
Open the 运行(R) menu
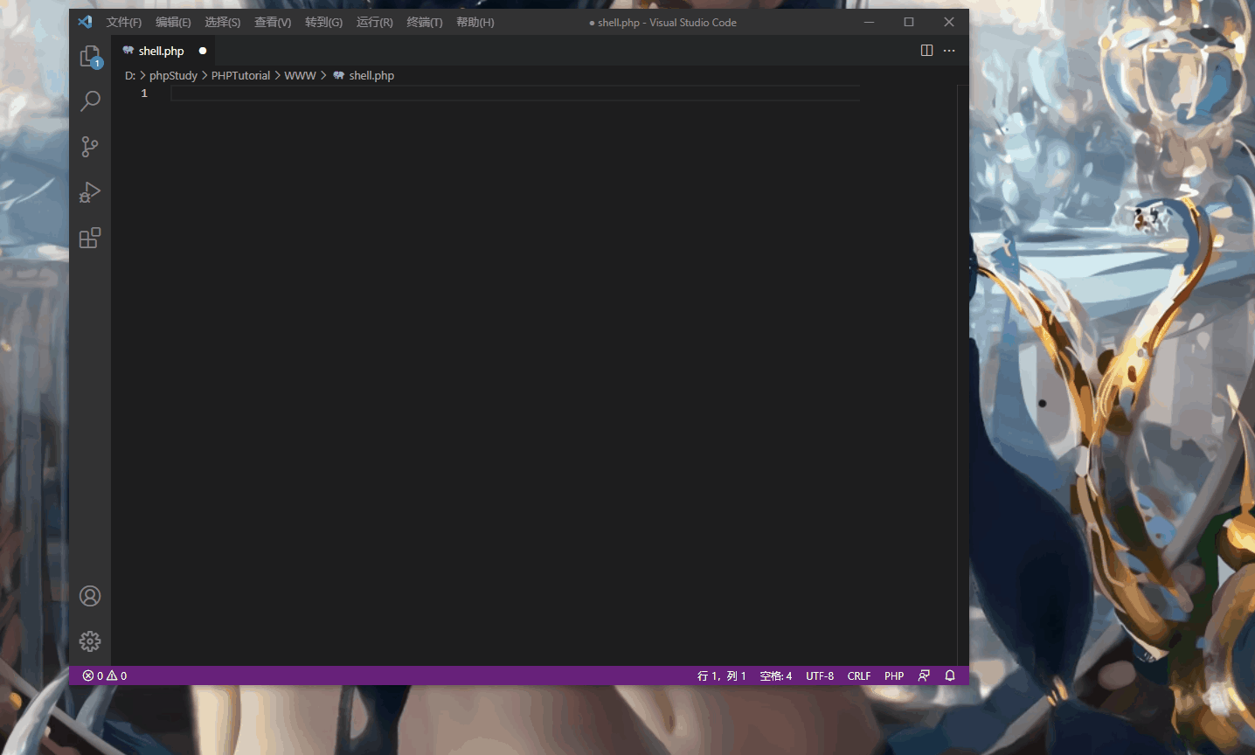(375, 22)
